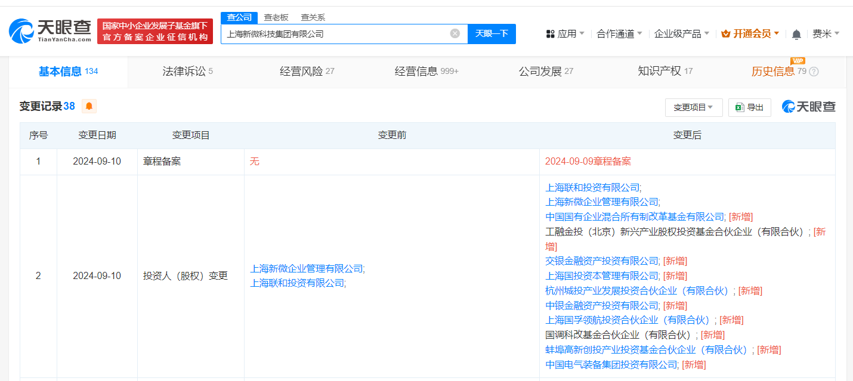Open the 应用 apps grid icon
Viewport: 853px width, 381px height.
click(x=549, y=33)
